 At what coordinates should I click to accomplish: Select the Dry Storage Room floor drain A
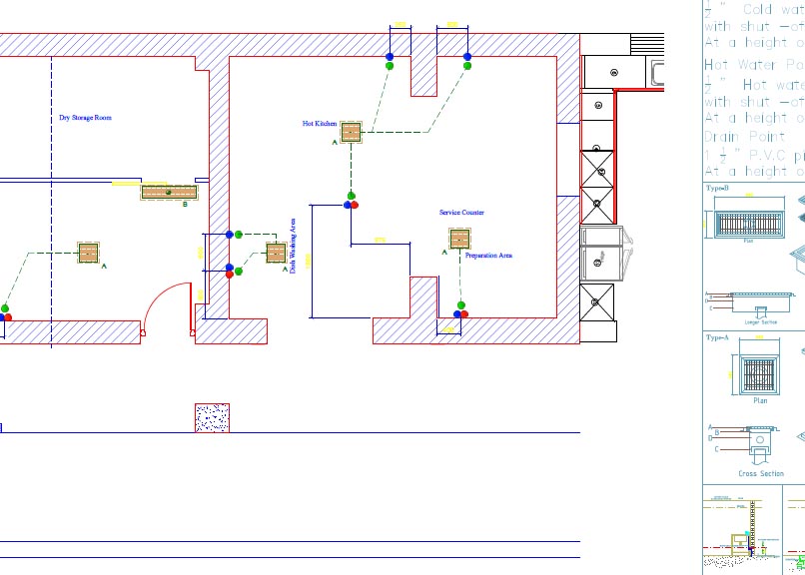click(89, 253)
